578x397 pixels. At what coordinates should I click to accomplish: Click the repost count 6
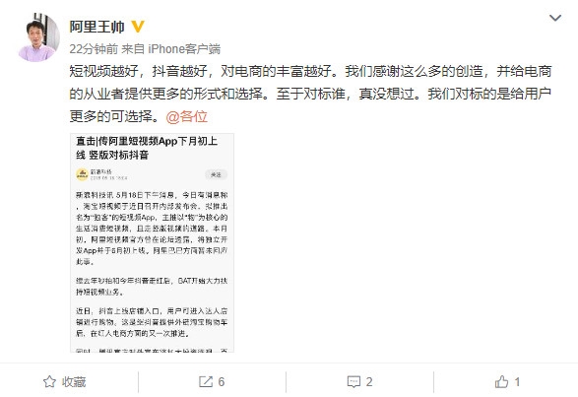click(x=222, y=382)
